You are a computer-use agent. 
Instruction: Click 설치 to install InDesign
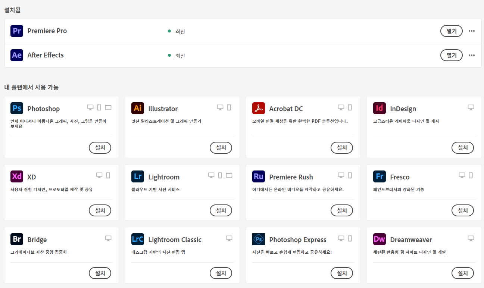[463, 148]
